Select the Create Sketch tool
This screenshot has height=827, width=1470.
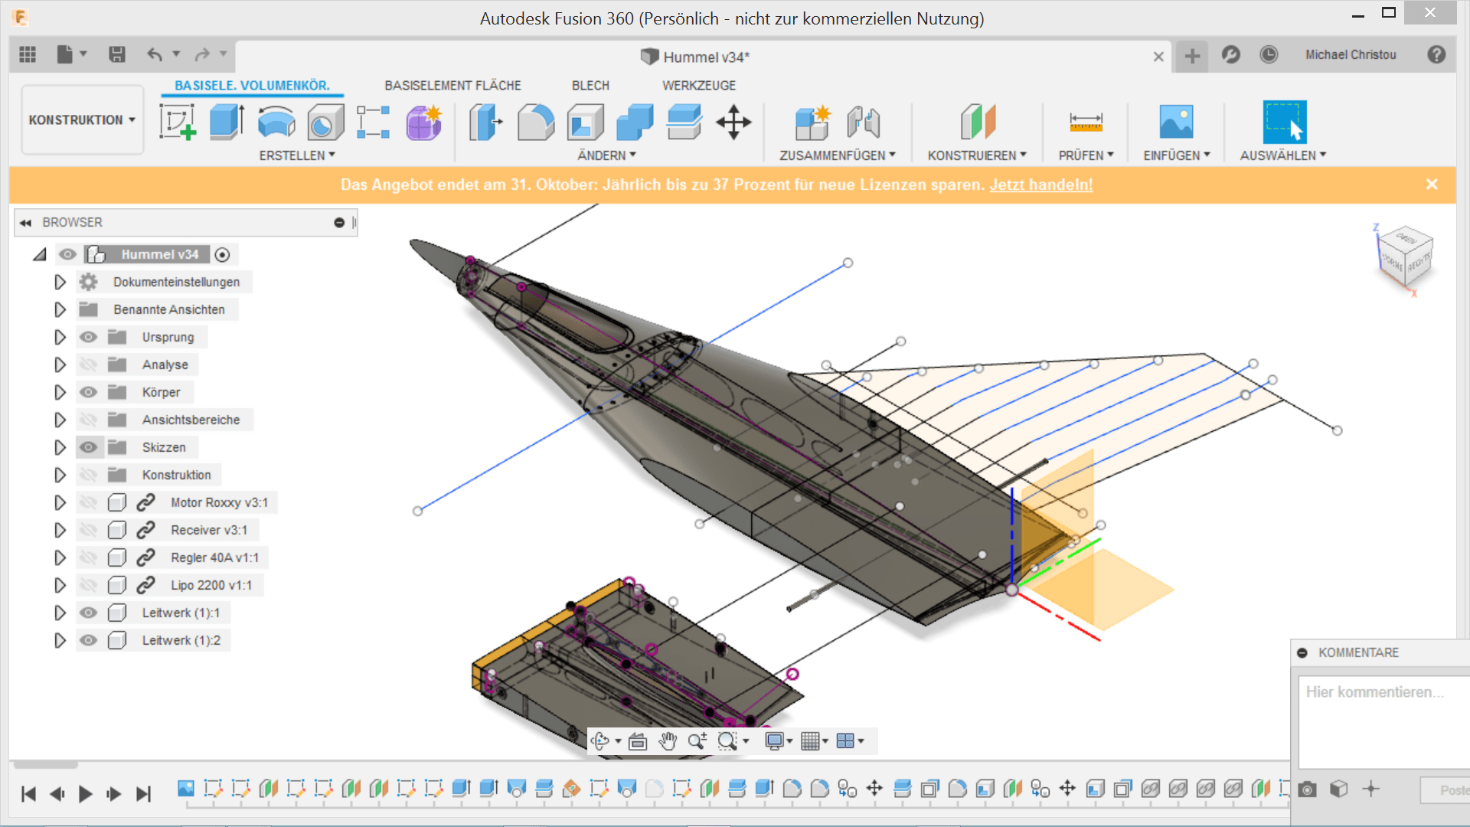pos(178,123)
